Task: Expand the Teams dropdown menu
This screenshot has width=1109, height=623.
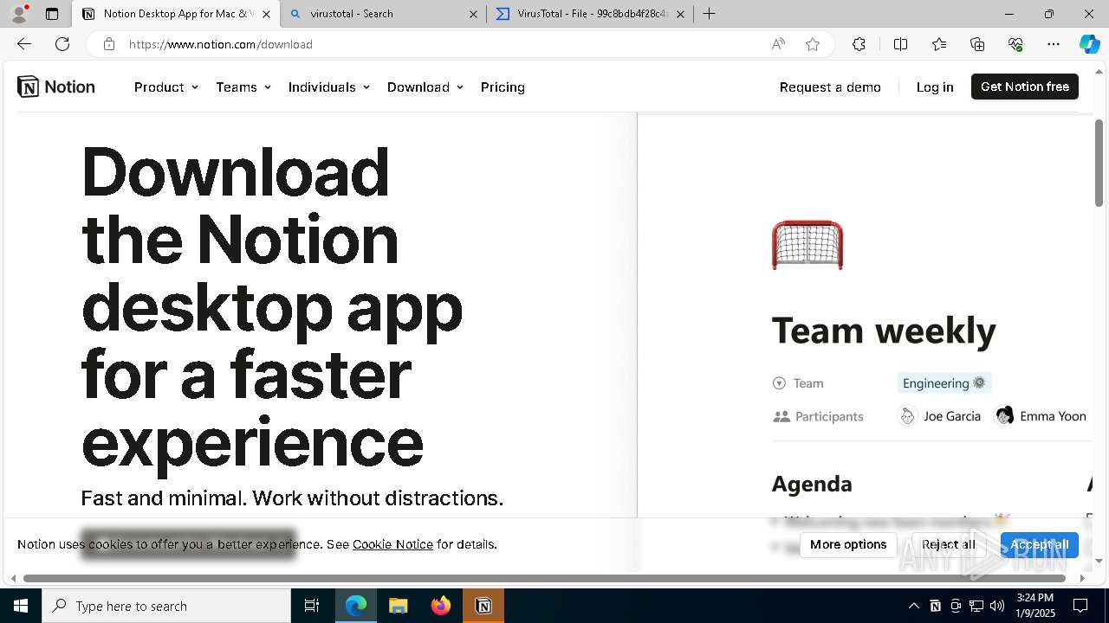Action: (243, 87)
